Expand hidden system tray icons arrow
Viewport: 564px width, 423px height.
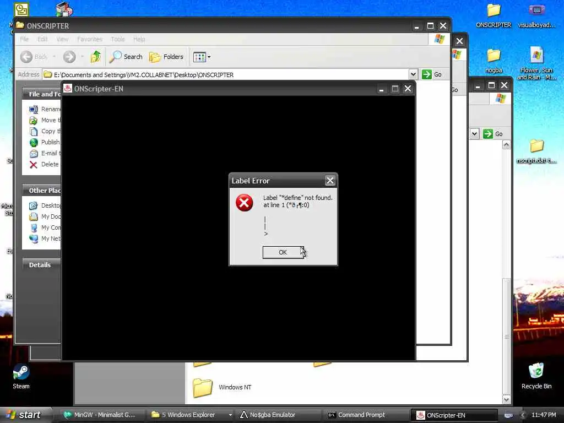[522, 415]
